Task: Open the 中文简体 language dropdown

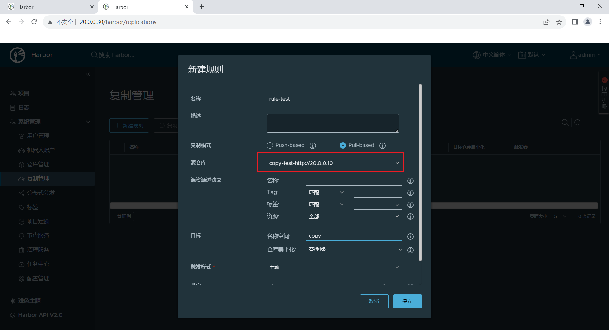Action: pyautogui.click(x=492, y=55)
